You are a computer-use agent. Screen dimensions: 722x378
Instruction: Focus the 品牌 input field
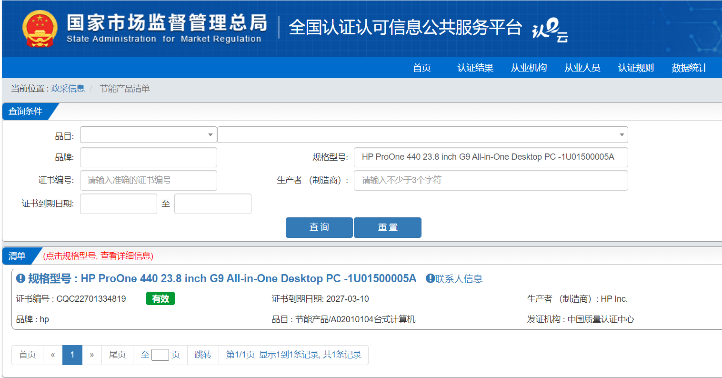coord(149,157)
